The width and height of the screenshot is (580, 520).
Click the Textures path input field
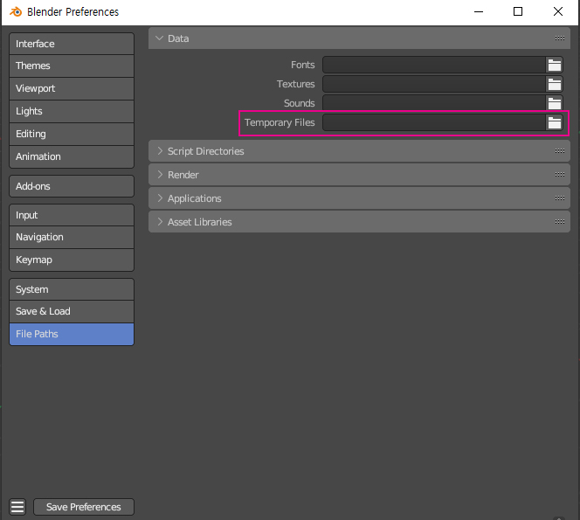(x=434, y=85)
